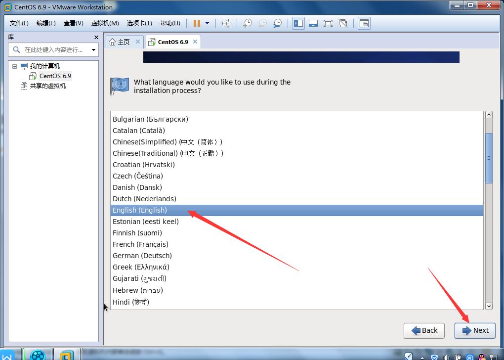
Task: Choose Catalan (Català) language
Action: click(296, 131)
